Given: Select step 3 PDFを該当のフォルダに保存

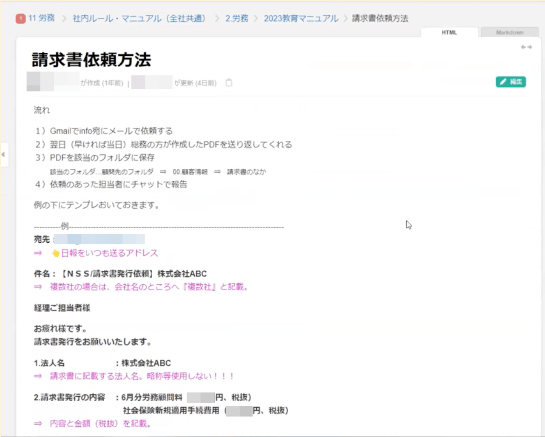Looking at the screenshot, I should tap(95, 158).
